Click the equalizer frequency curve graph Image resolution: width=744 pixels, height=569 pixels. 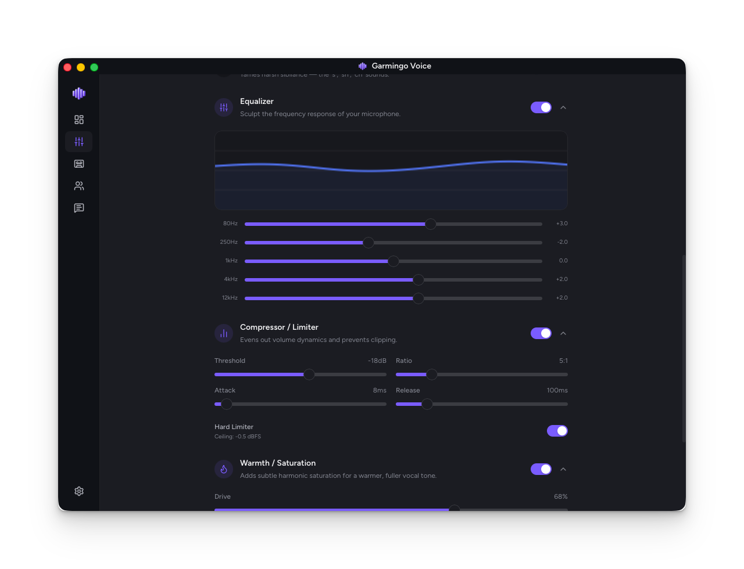[391, 170]
